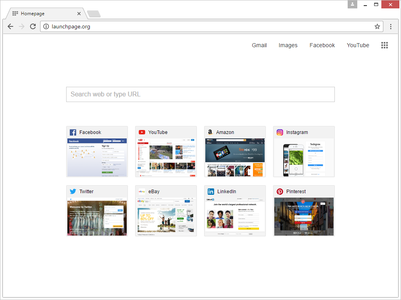Open a new browser tab

click(93, 13)
